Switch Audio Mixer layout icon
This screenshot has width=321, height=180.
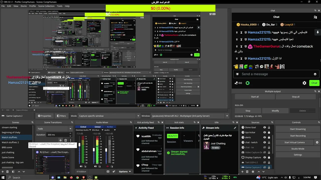(108, 171)
